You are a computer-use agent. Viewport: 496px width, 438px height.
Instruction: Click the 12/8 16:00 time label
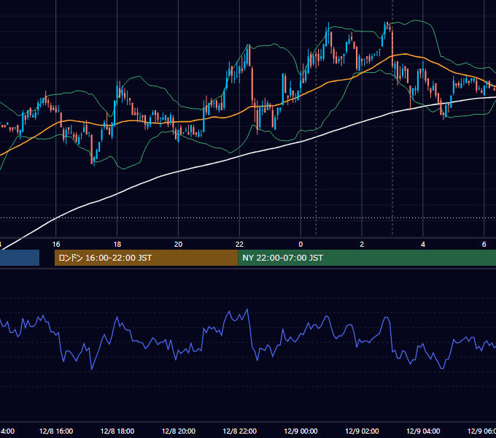56,431
